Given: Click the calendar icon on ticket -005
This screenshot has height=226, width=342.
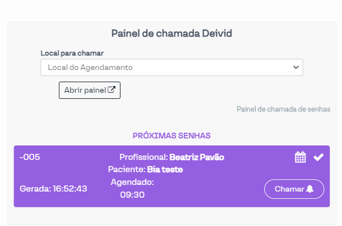Looking at the screenshot, I should click(300, 157).
